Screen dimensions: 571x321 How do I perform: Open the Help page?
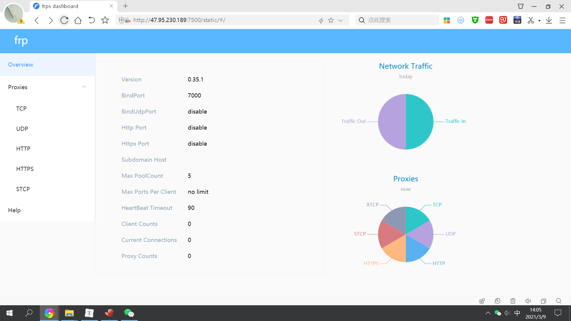click(x=14, y=210)
